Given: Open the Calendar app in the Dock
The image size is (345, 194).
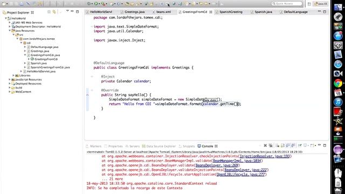Looking at the screenshot, I should click(338, 93).
